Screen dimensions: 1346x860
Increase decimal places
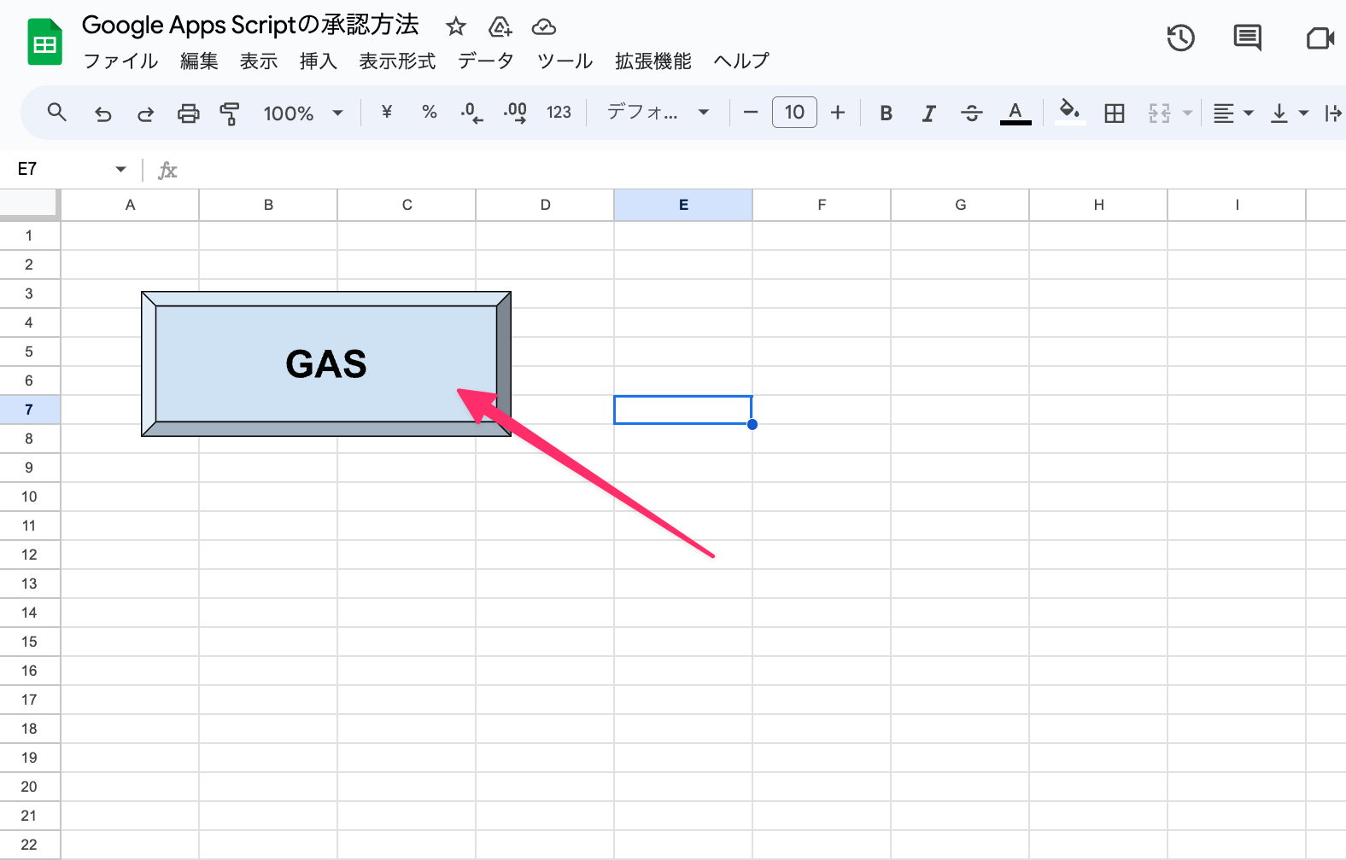coord(515,113)
